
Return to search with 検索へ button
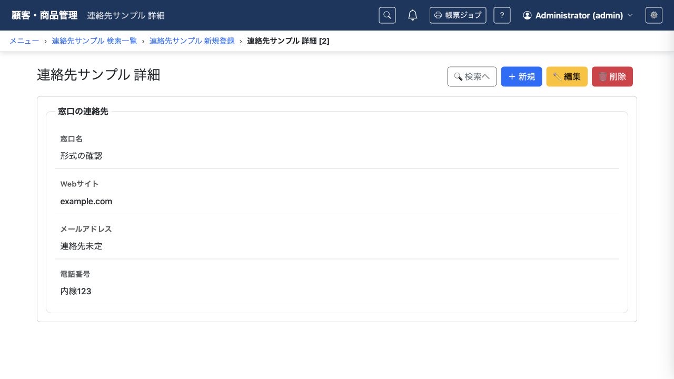click(x=472, y=76)
